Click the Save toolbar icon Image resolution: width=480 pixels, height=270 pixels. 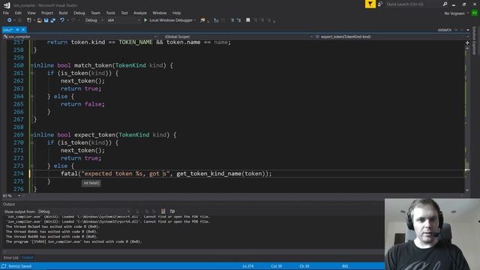[x=46, y=20]
